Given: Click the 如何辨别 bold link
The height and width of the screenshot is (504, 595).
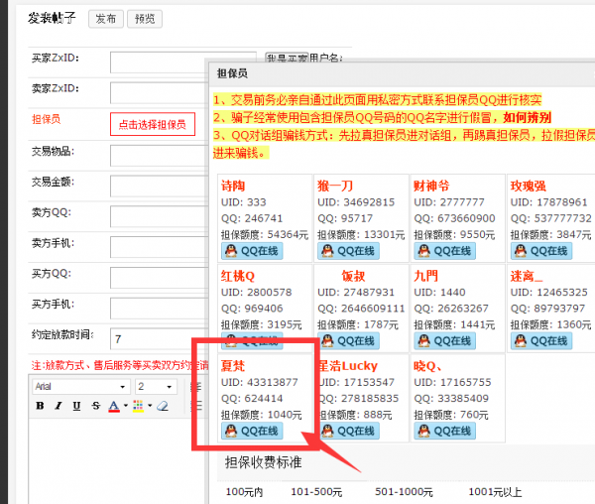Looking at the screenshot, I should coord(528,118).
